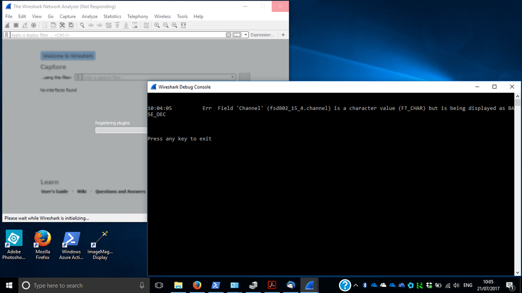Click the capture filter bookmark icon
522x293 pixels.
[x=78, y=77]
